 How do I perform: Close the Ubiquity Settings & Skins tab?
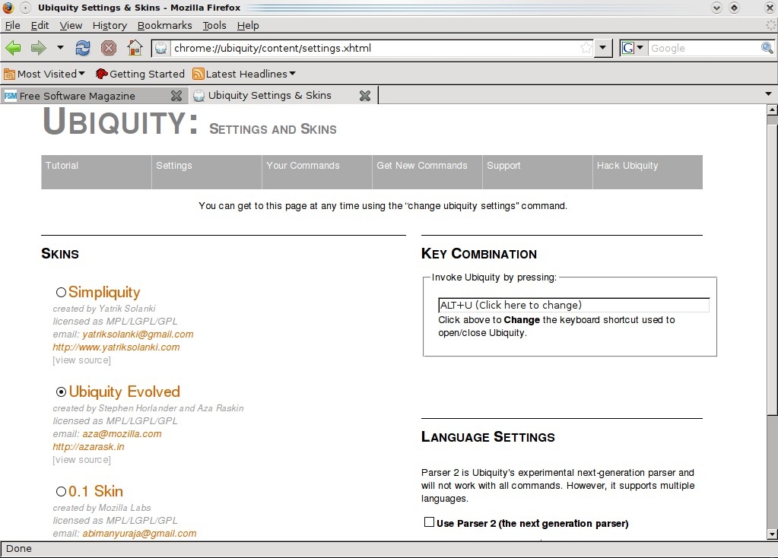click(x=365, y=96)
